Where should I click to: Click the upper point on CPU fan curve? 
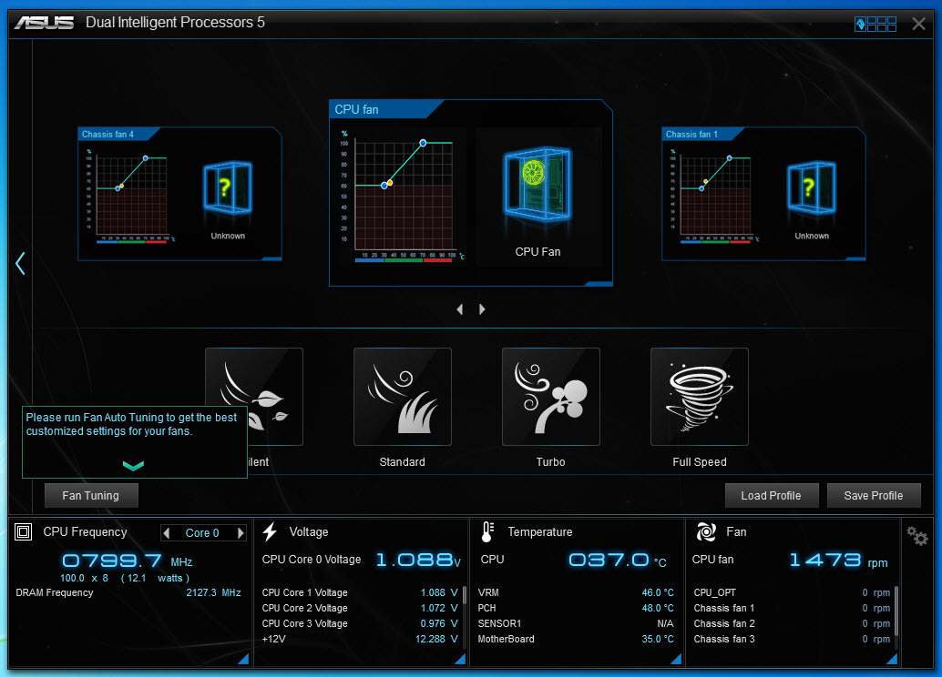click(423, 143)
